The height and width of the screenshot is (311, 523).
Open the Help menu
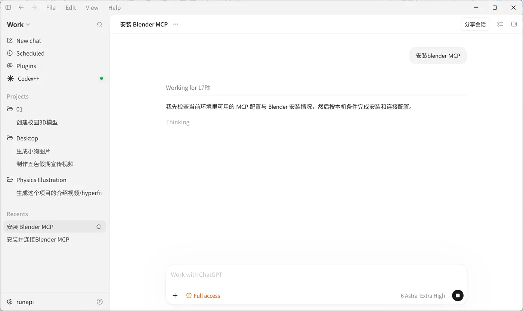point(114,7)
